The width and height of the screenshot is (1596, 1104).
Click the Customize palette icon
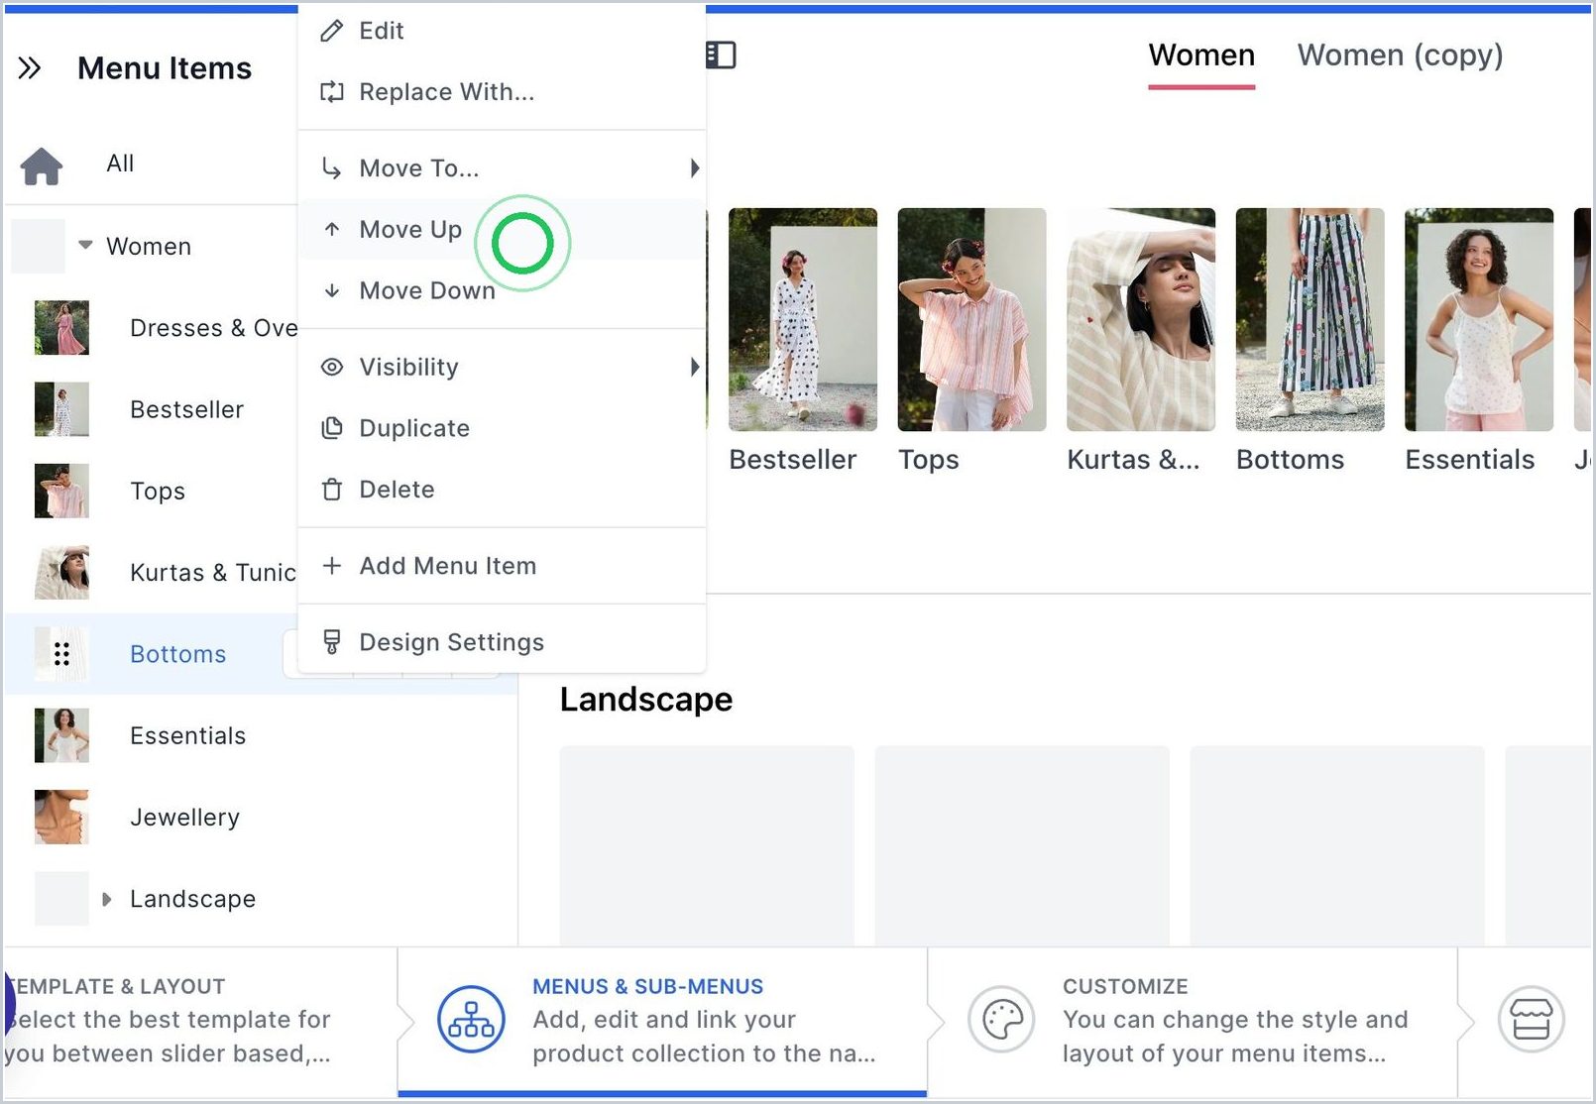(x=1001, y=1019)
